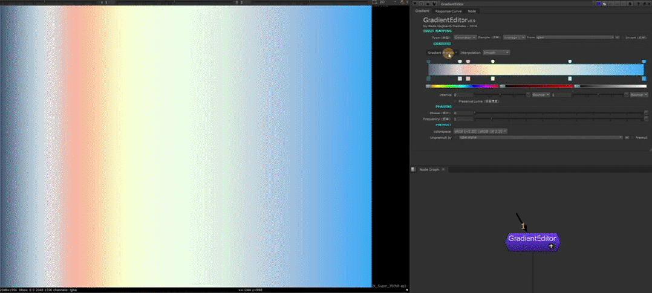
Task: Open the Unpremult by rgba.alpha dropdown
Action: (x=541, y=138)
